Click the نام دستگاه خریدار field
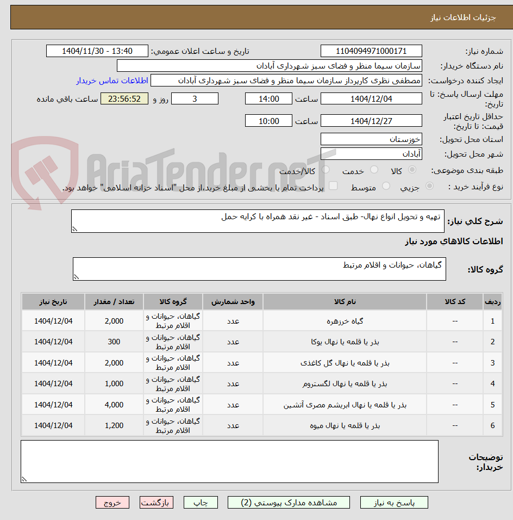 pyautogui.click(x=270, y=66)
